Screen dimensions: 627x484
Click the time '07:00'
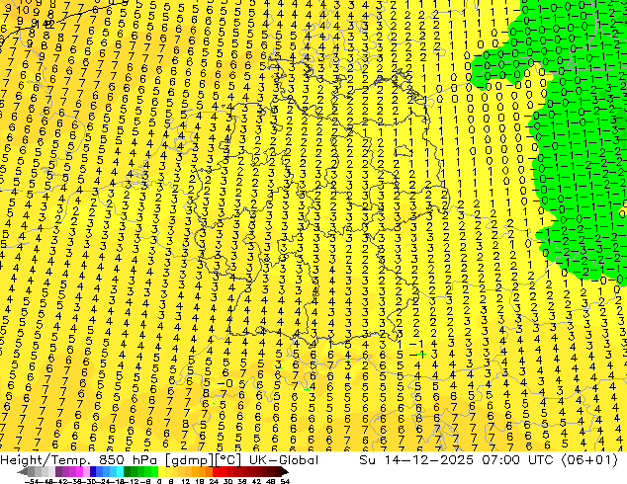pyautogui.click(x=501, y=460)
